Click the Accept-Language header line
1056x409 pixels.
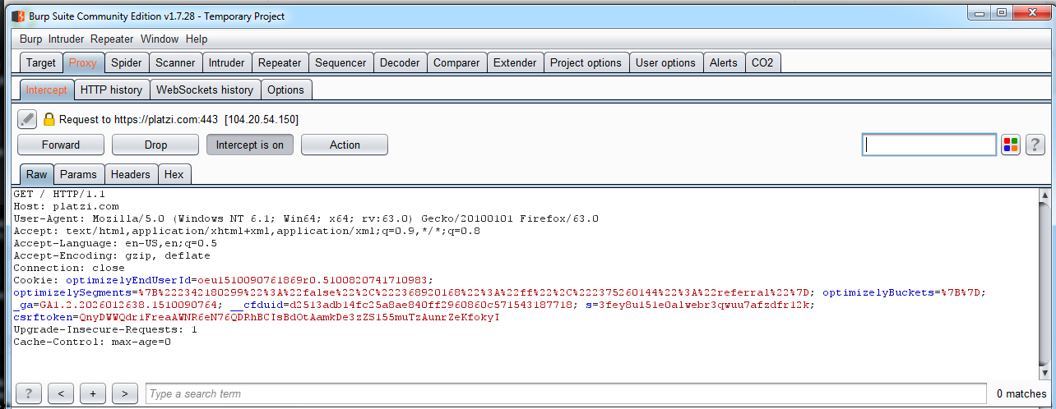click(115, 243)
